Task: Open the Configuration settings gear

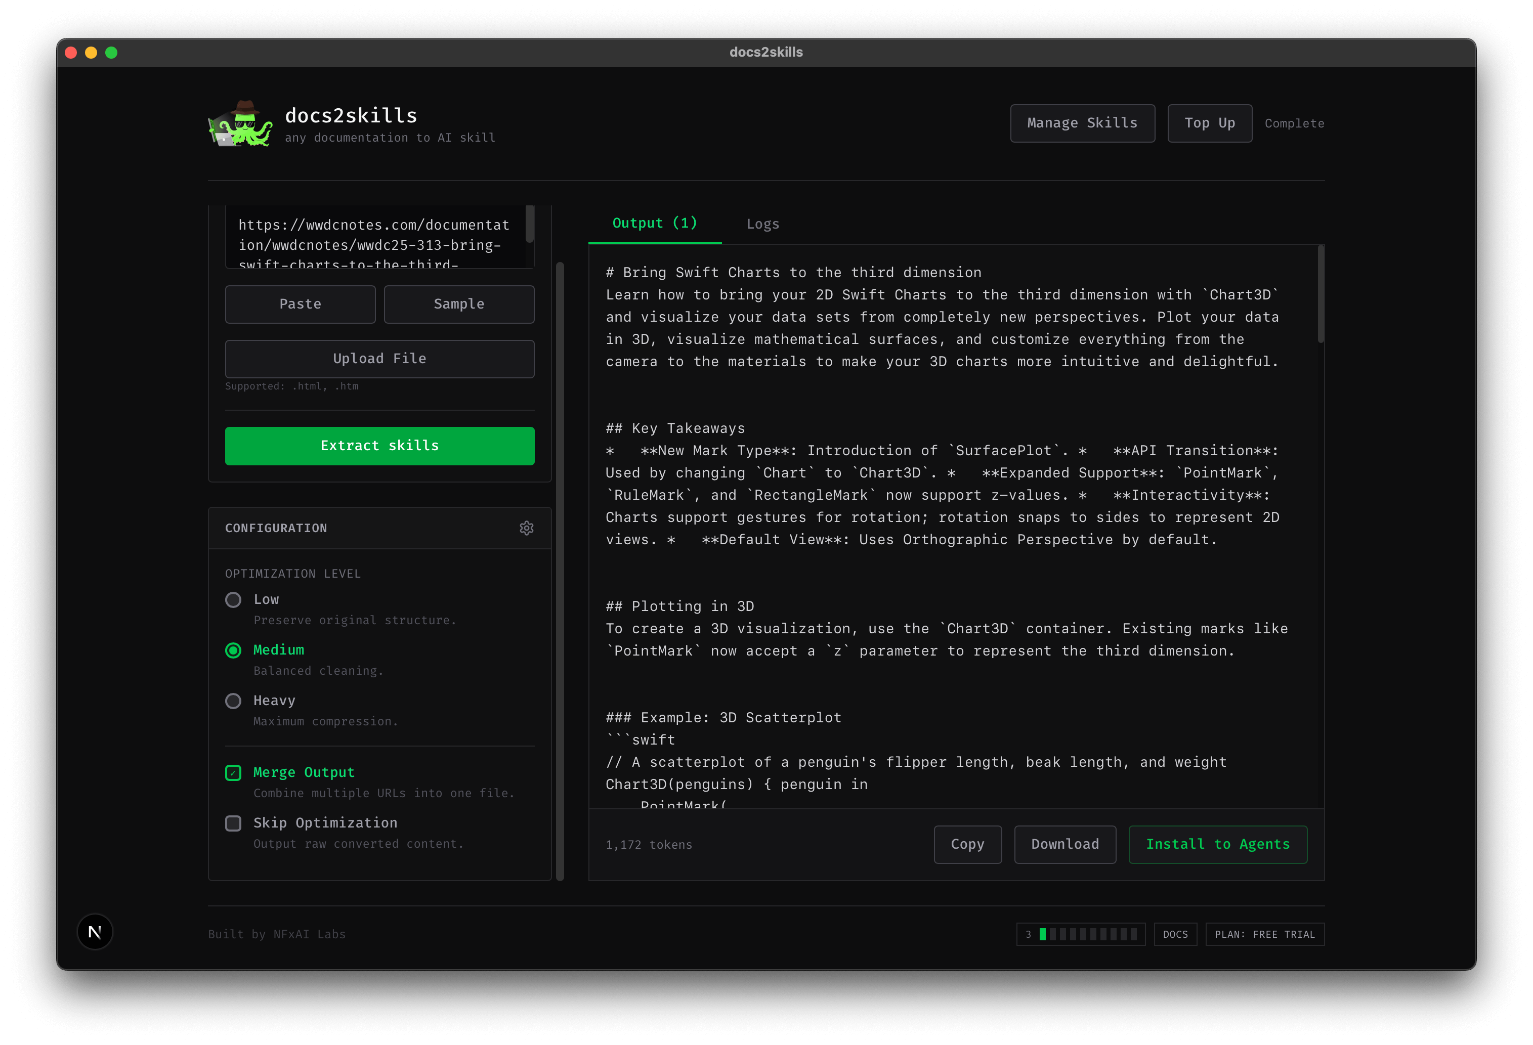Action: point(526,528)
